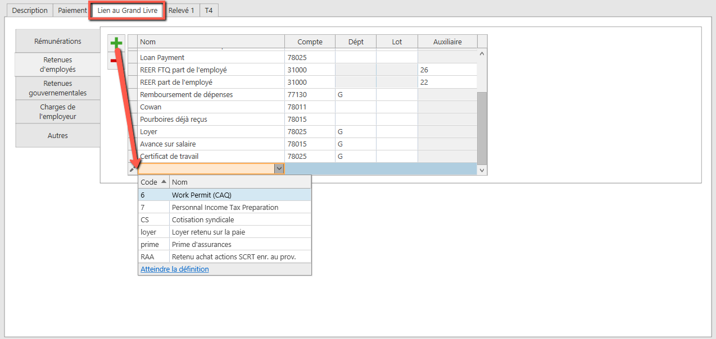Sort dropdown list by Code column
716x339 pixels.
click(x=153, y=182)
